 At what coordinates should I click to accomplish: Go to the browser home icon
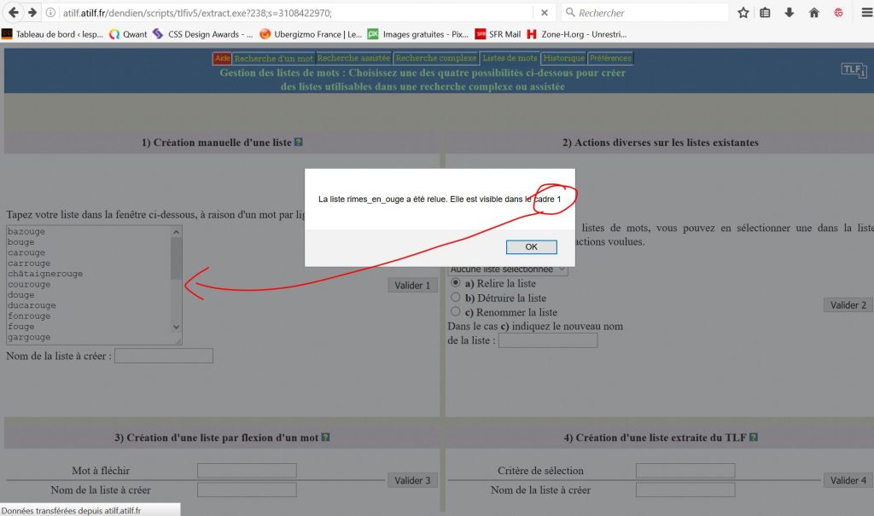(813, 13)
